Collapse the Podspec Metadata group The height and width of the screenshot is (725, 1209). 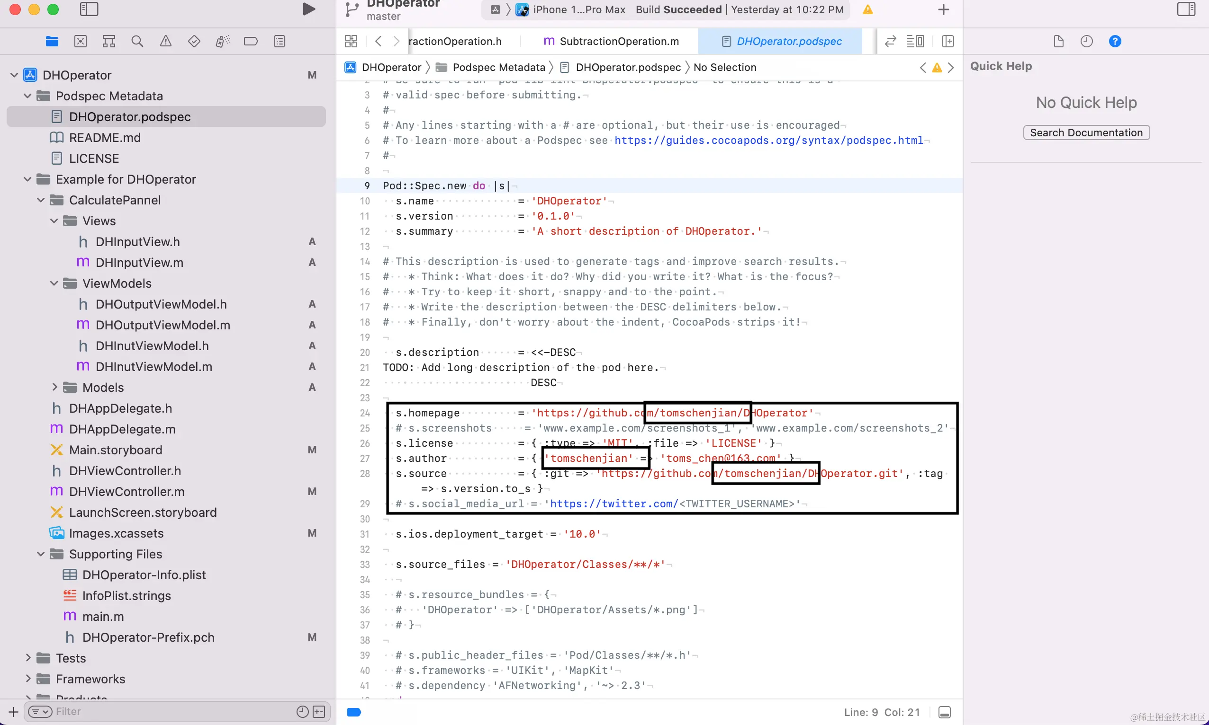point(27,96)
